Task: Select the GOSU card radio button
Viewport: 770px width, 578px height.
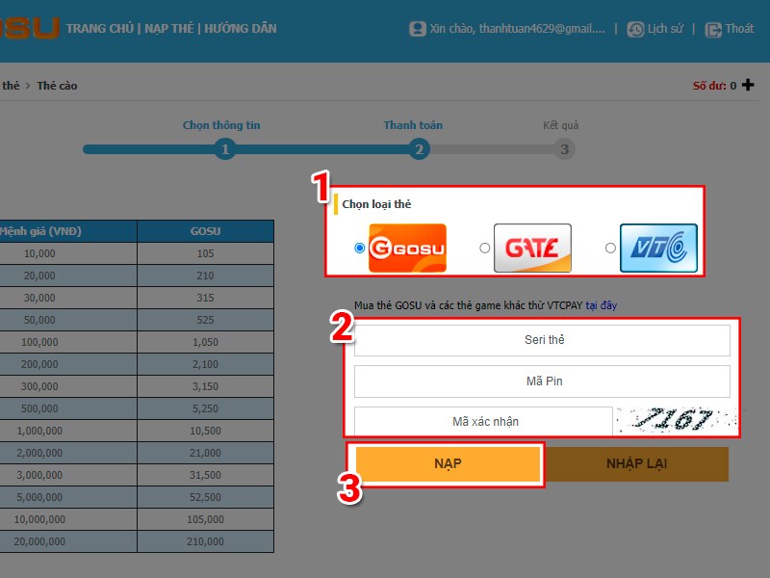Action: tap(359, 249)
